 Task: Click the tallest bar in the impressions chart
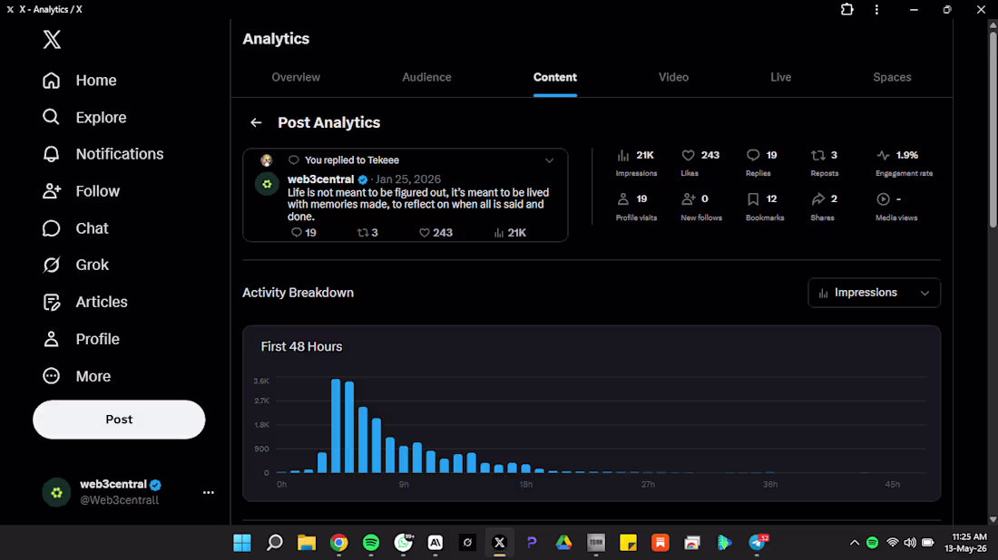336,426
